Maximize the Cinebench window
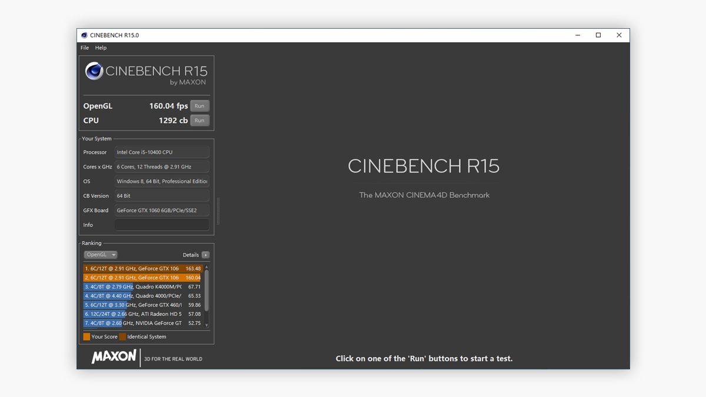Viewport: 706px width, 397px height. 598,35
